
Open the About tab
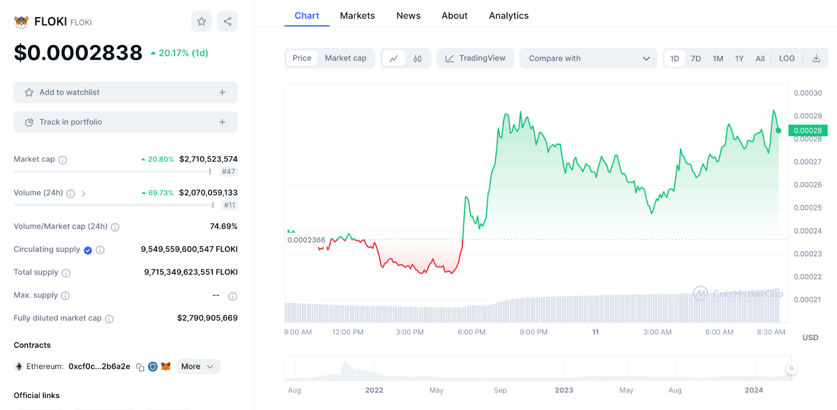(455, 16)
